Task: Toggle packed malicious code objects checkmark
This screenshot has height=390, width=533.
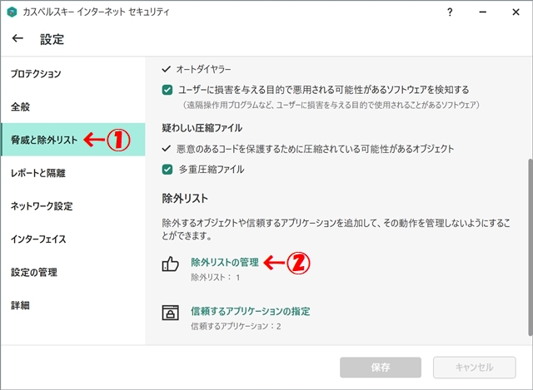Action: (167, 149)
